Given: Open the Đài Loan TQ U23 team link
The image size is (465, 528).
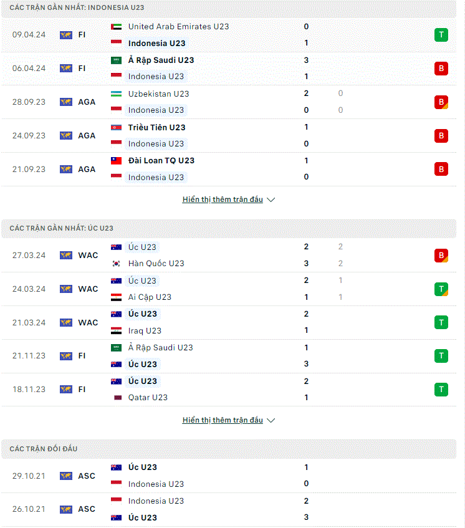Looking at the screenshot, I should point(161,161).
